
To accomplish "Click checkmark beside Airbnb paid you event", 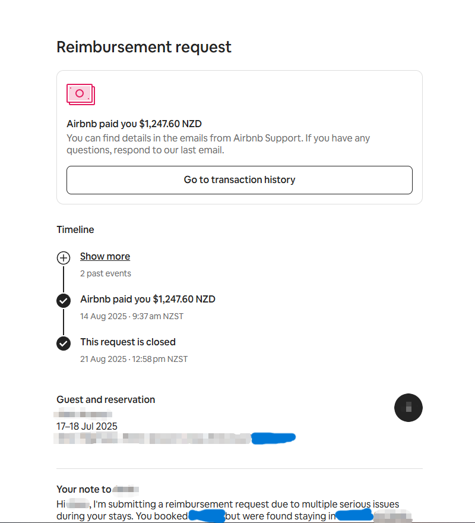I will [64, 301].
